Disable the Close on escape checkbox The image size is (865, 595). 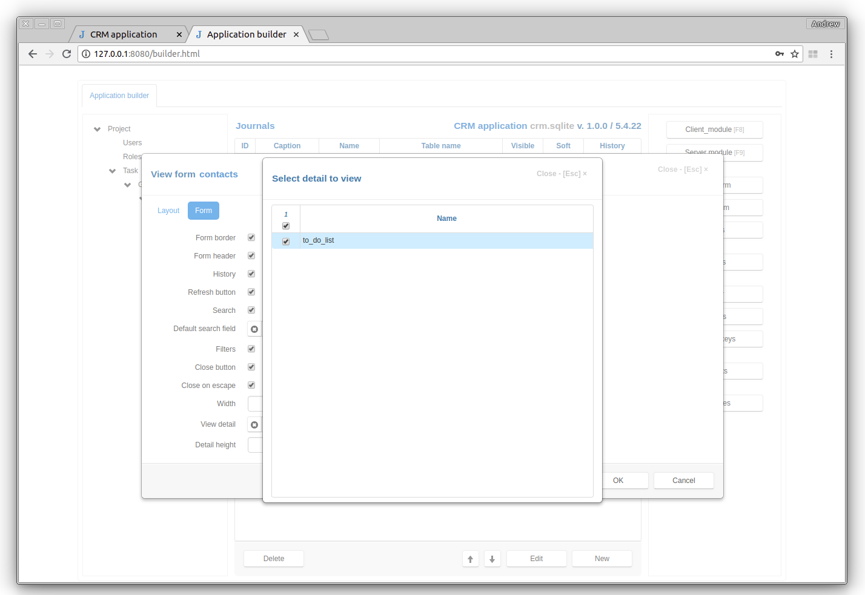(x=251, y=386)
